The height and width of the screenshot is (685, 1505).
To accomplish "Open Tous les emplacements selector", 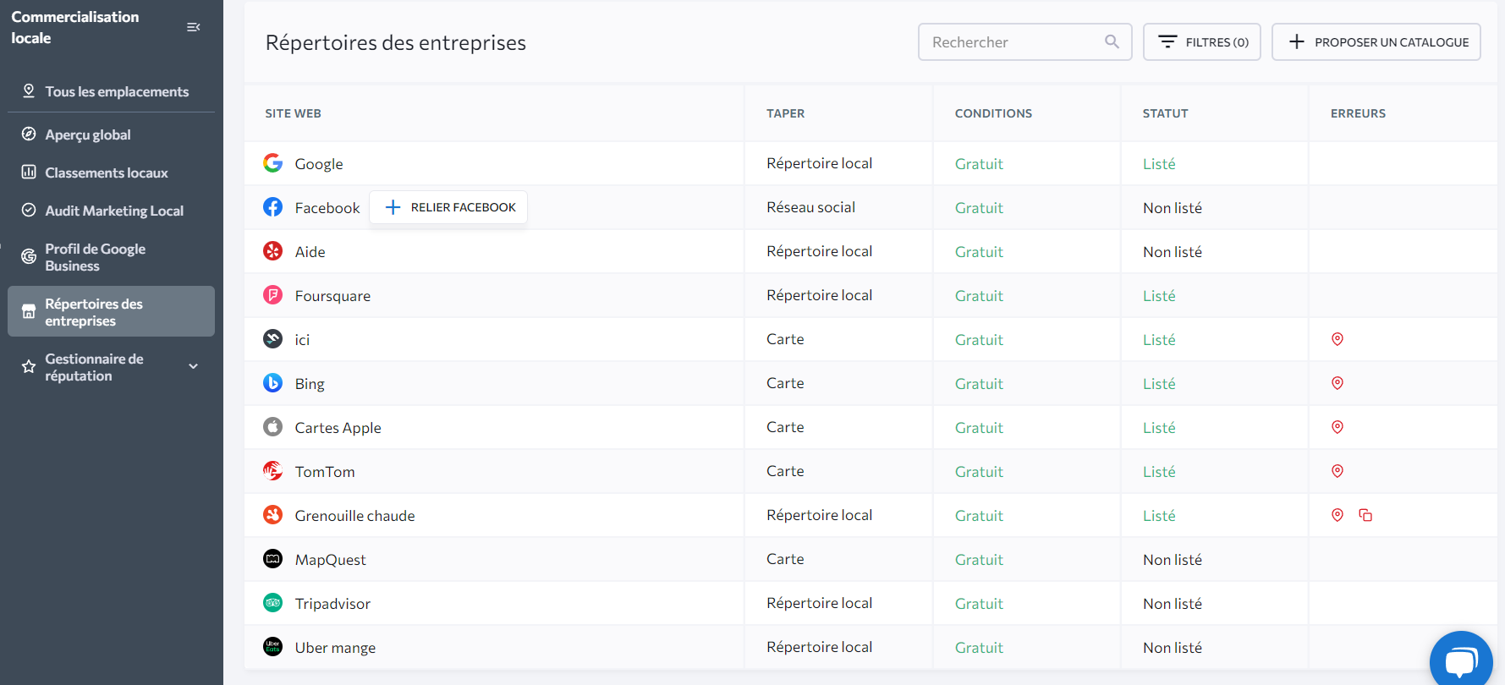I will pyautogui.click(x=116, y=91).
